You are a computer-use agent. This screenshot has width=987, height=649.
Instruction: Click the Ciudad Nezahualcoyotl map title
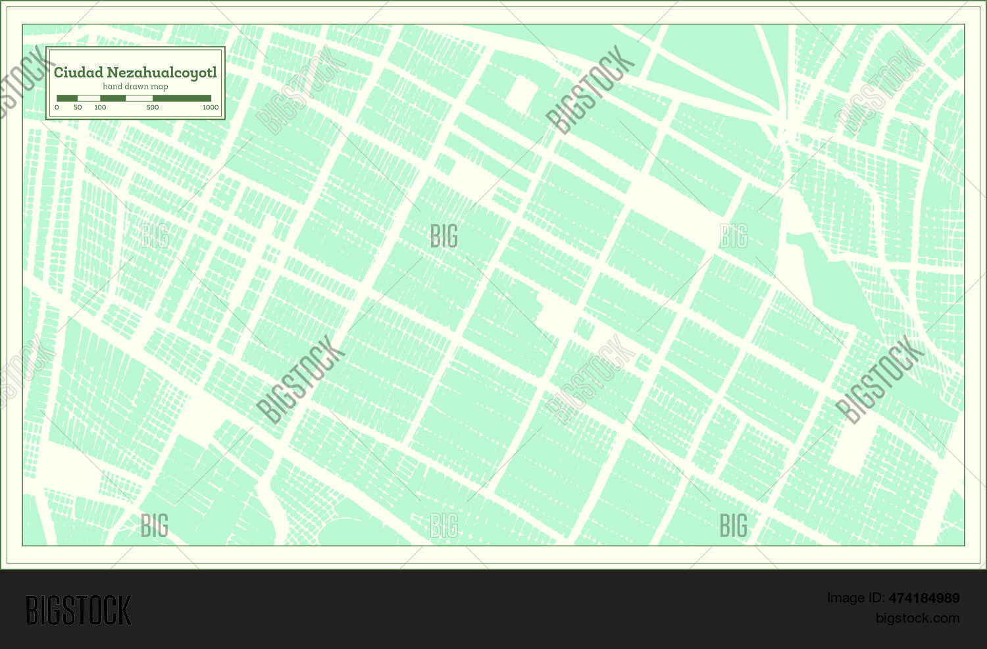click(135, 72)
